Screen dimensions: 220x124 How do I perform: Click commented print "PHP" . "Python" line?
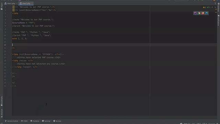[x=32, y=35]
